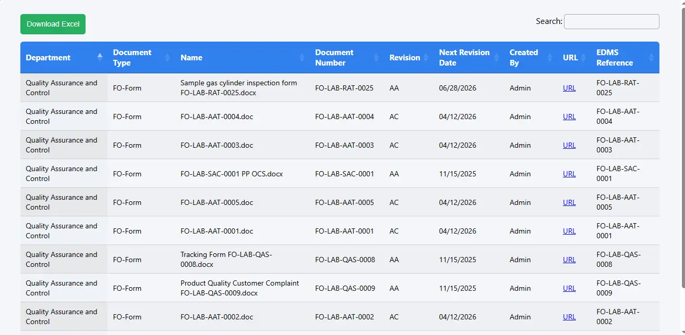This screenshot has height=335, width=685.
Task: Focus the Search input field
Action: (x=611, y=21)
